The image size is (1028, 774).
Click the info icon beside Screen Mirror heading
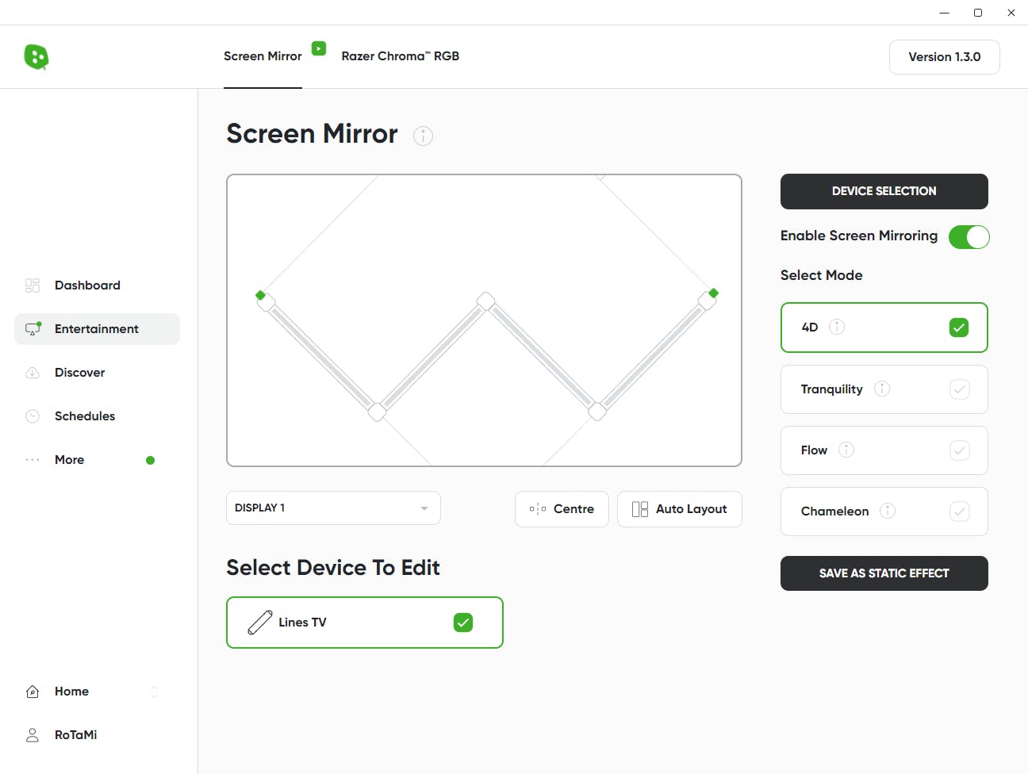423,136
